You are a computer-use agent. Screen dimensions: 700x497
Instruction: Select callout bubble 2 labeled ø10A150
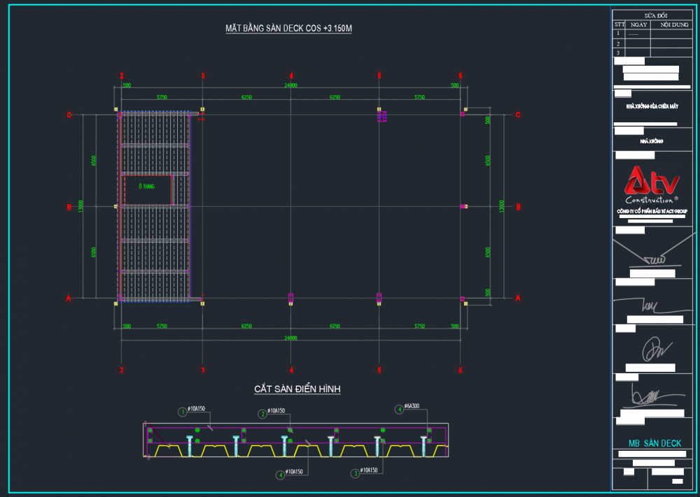262,414
